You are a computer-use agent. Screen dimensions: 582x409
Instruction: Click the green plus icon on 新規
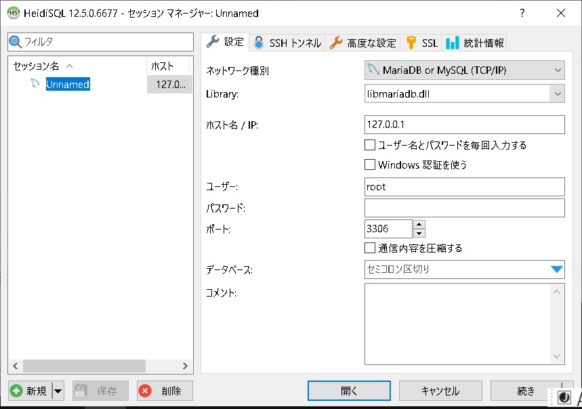16,391
